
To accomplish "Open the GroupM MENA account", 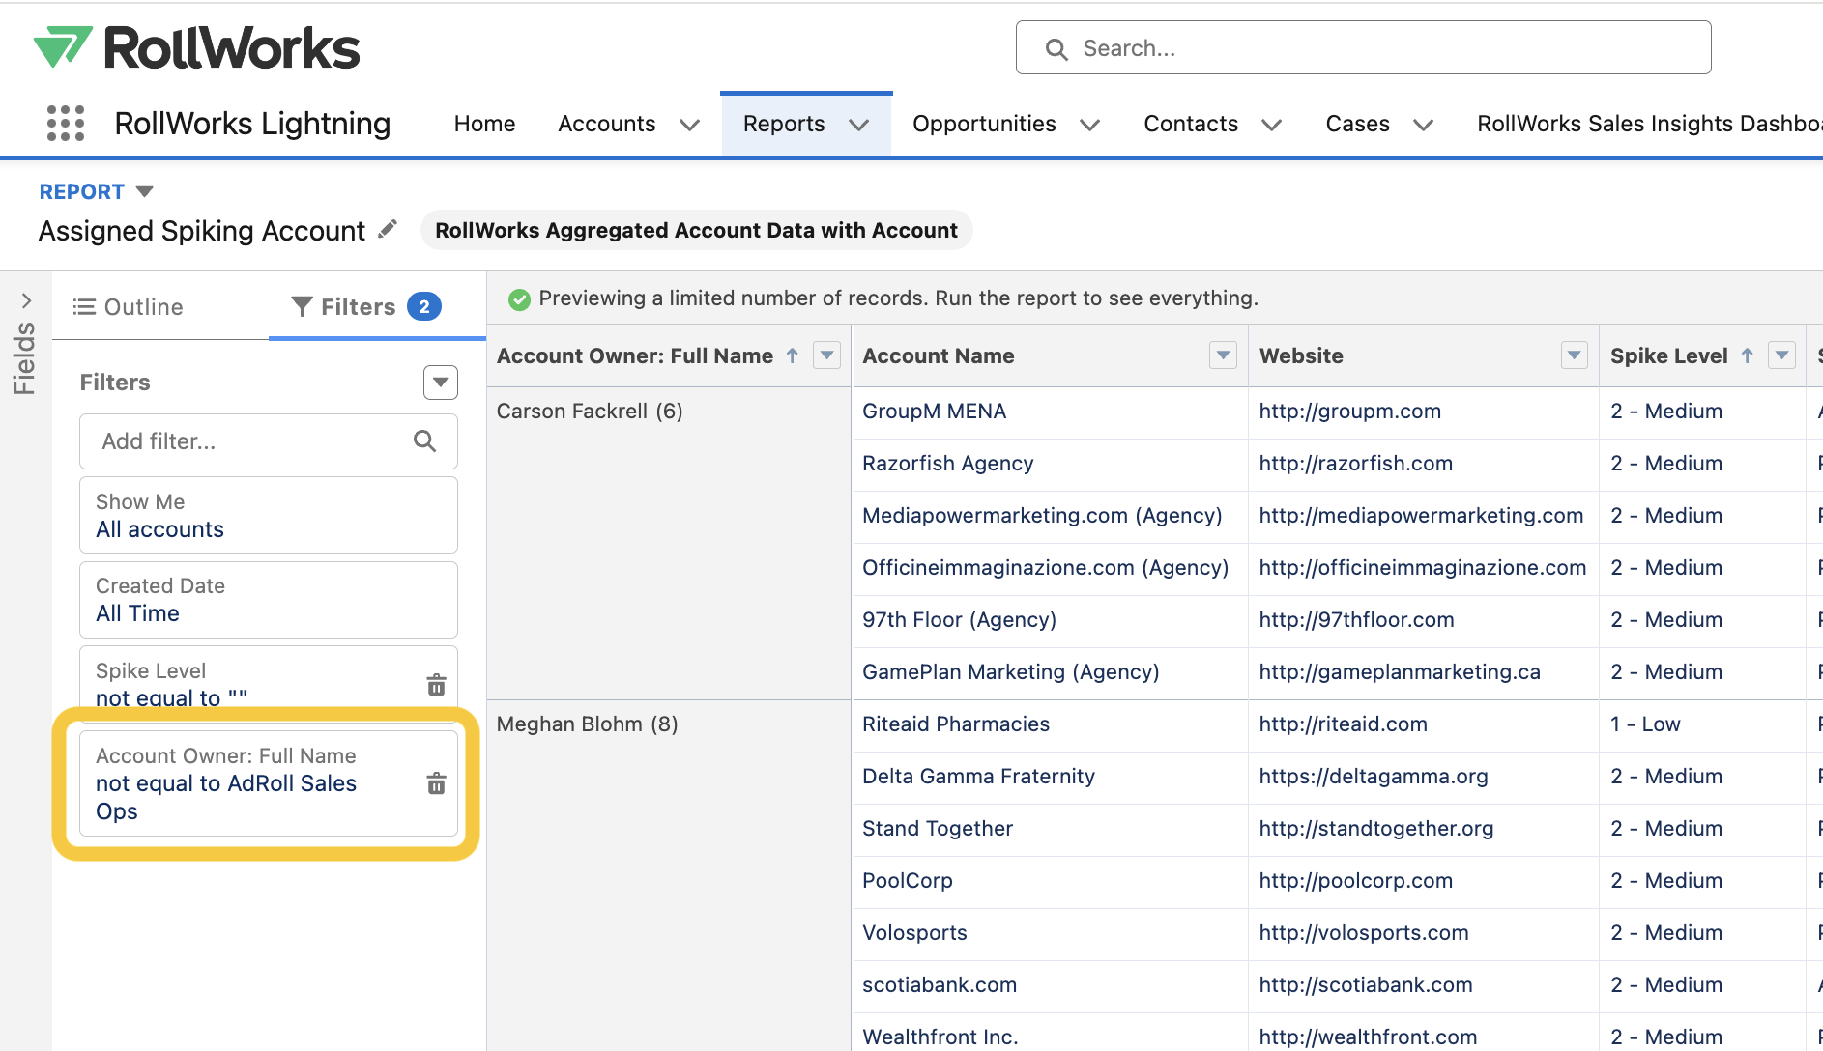I will (934, 412).
